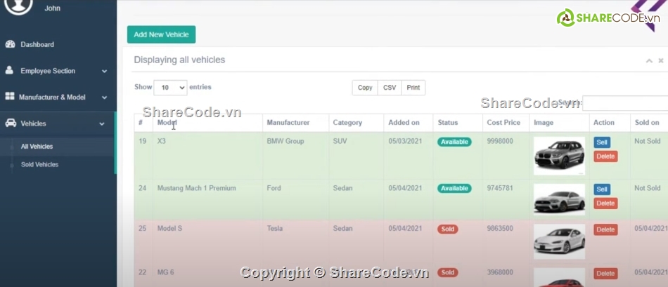Viewport: 668px width, 287px height.
Task: Go to Sold Vehicles page
Action: click(x=39, y=164)
